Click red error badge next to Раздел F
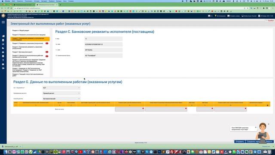The width and height of the screenshot is (275, 155). tap(47, 52)
